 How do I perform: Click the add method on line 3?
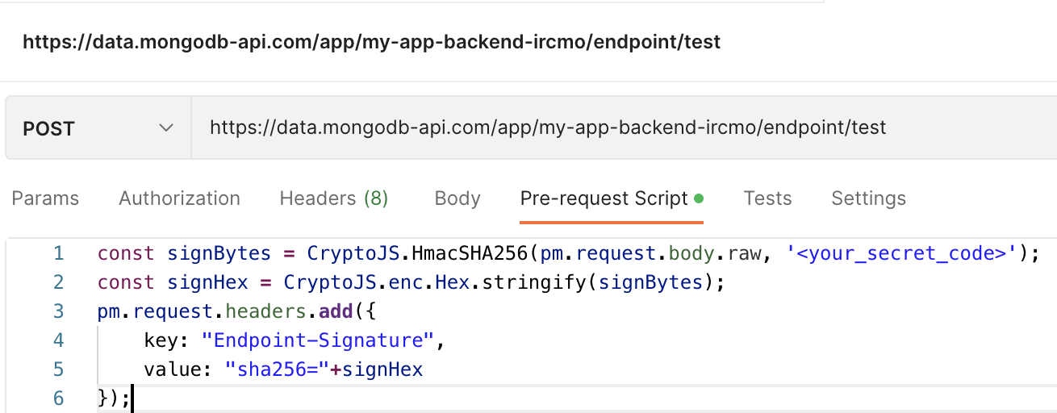(x=336, y=311)
